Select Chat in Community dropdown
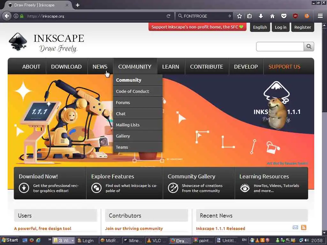This screenshot has width=327, height=245. [x=138, y=114]
